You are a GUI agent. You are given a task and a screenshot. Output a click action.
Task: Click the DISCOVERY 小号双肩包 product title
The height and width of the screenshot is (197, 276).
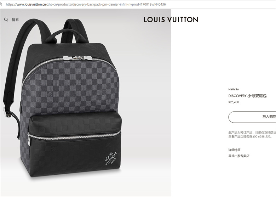tap(247, 96)
